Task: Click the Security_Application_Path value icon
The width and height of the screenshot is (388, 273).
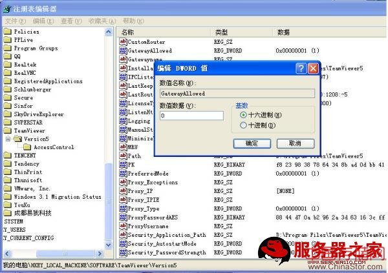Action: (123, 235)
